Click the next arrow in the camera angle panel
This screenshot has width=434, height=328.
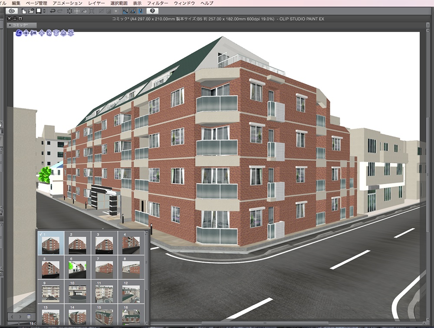(x=20, y=316)
